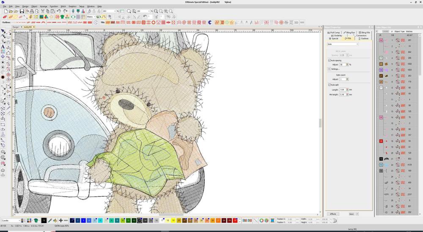Click the circular arc icon beside outline stitches
Screen dimensions: 423x232
[x=96, y=22]
